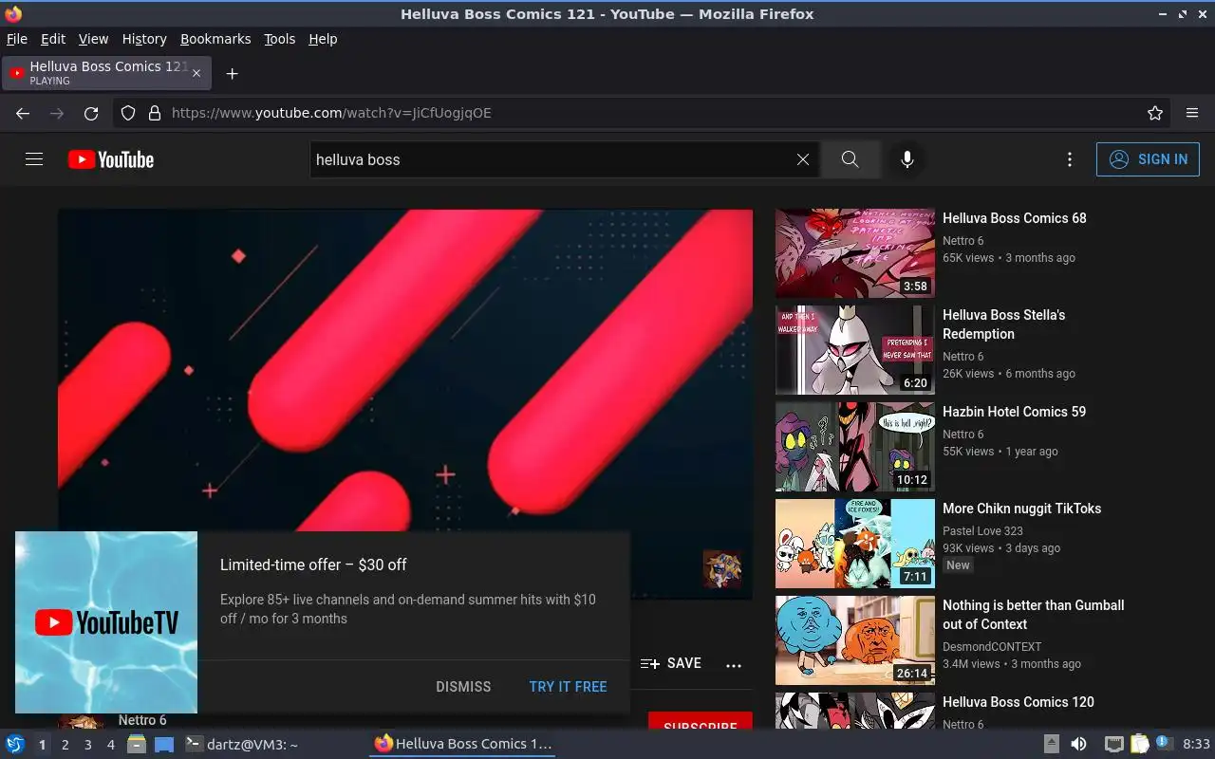Go back to previous page

[23, 113]
